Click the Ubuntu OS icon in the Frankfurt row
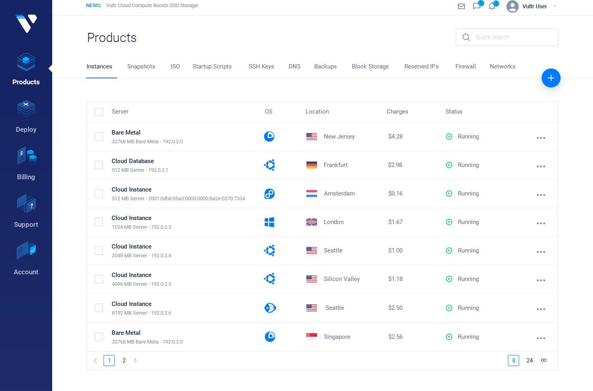 pos(270,165)
